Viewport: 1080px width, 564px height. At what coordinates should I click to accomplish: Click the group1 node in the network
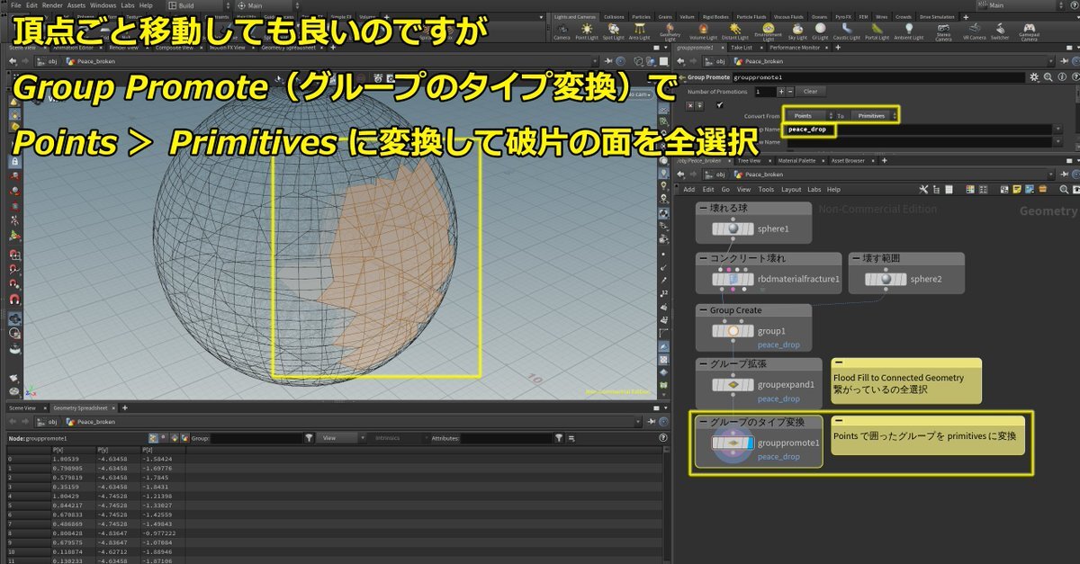[x=733, y=331]
